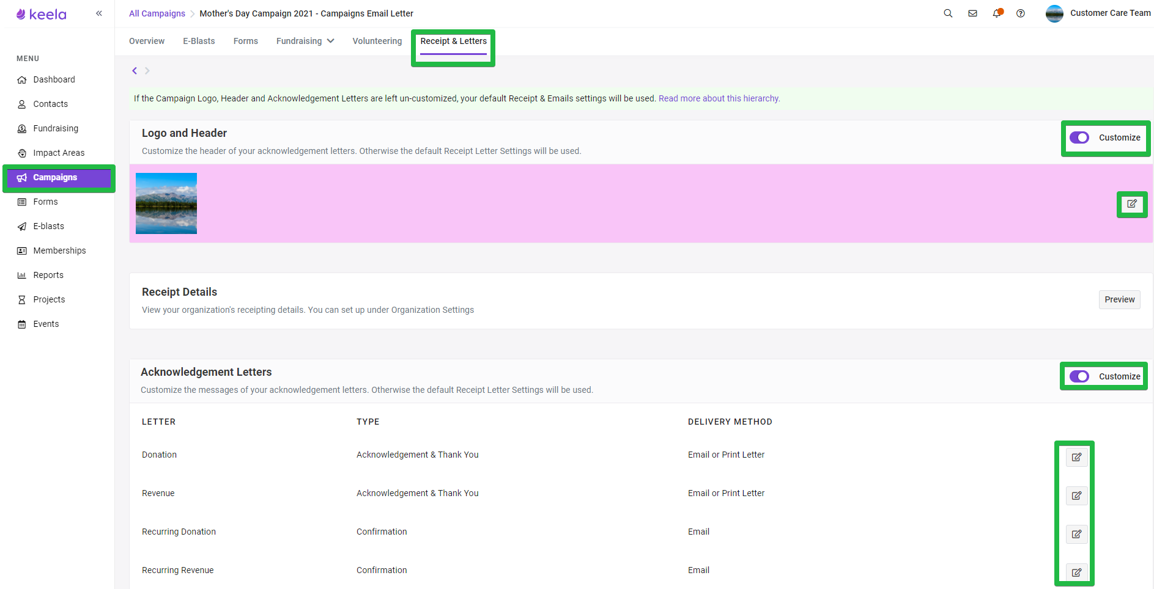
Task: Open Customer Care Team account menu
Action: pyautogui.click(x=1110, y=13)
